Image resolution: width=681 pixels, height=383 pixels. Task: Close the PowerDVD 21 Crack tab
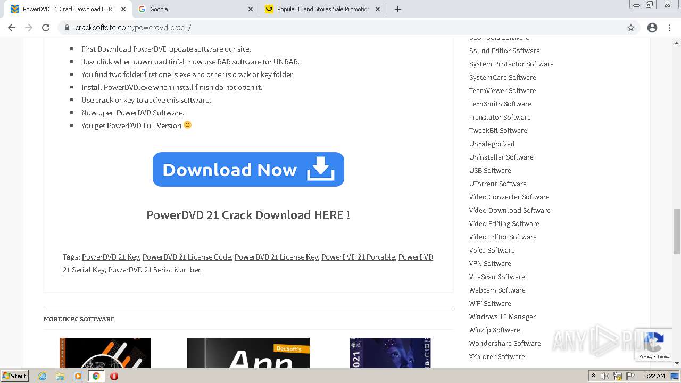tap(123, 9)
